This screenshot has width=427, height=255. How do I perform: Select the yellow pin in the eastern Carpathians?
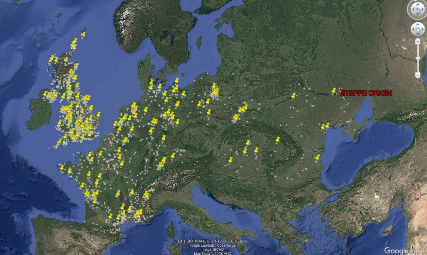pyautogui.click(x=277, y=140)
